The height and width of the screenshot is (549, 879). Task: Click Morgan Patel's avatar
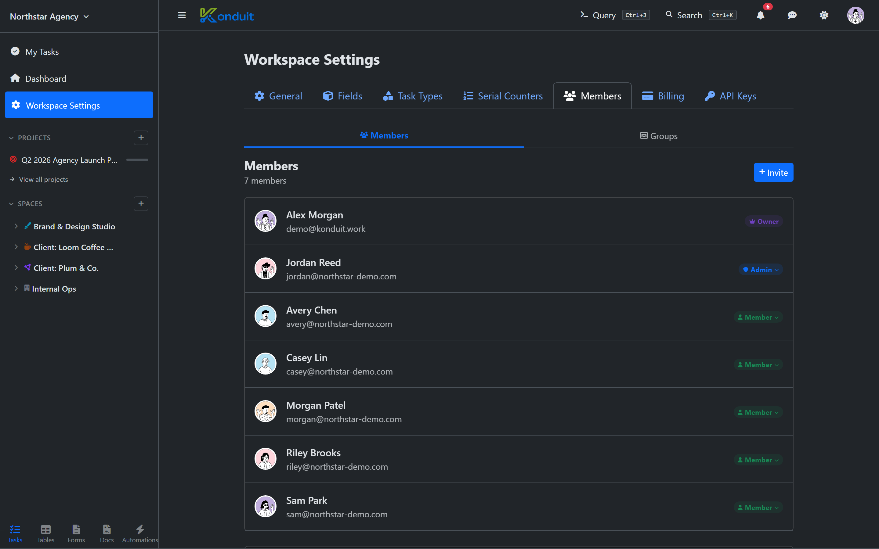click(x=266, y=411)
